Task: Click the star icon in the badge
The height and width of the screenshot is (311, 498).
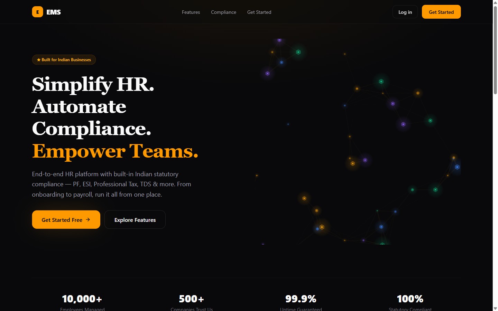Action: tap(39, 60)
